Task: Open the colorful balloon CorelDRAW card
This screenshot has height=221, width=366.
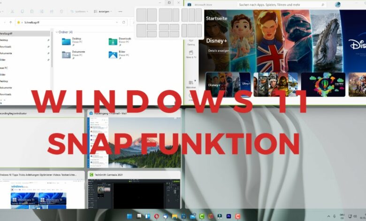Action: [x=323, y=85]
